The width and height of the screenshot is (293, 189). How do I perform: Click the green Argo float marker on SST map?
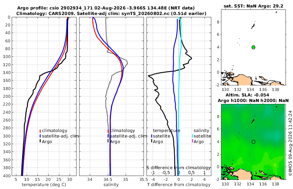pyautogui.click(x=253, y=47)
